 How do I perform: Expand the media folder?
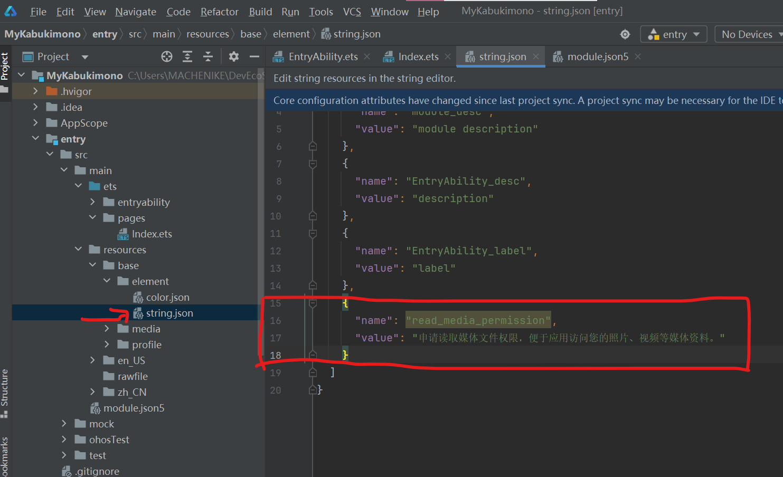[107, 328]
